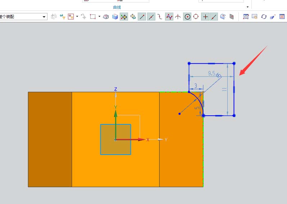
Task: Toggle the intersection snap icon
Action: [x=178, y=17]
